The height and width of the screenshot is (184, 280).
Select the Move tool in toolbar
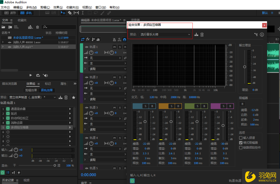pos(63,13)
